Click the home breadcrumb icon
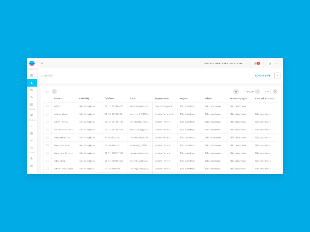Viewport: 310px width, 232px height. [42, 63]
